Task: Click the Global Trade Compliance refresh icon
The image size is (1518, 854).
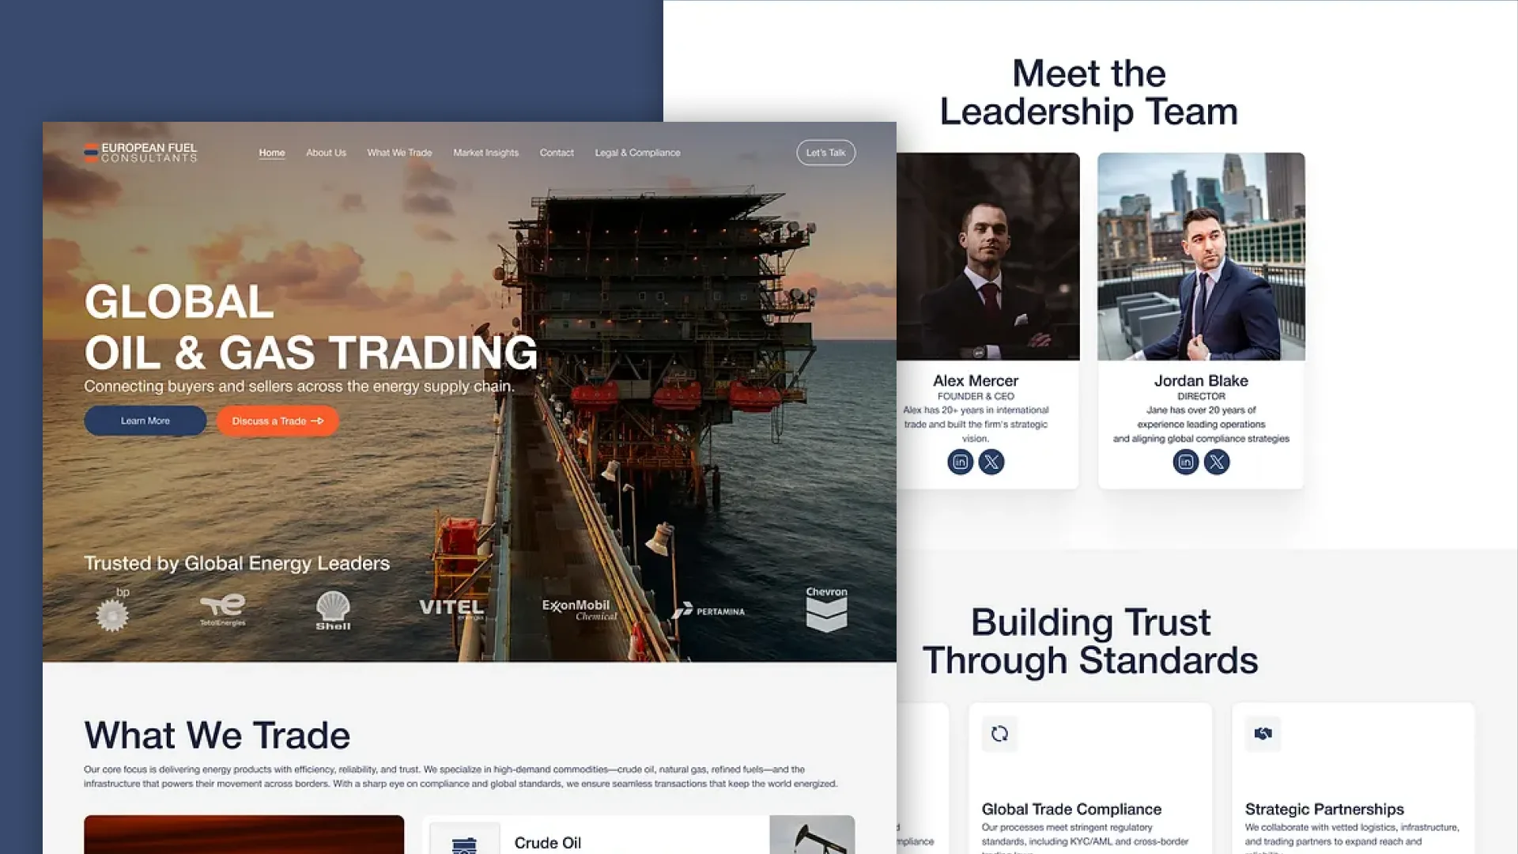Action: (x=999, y=734)
